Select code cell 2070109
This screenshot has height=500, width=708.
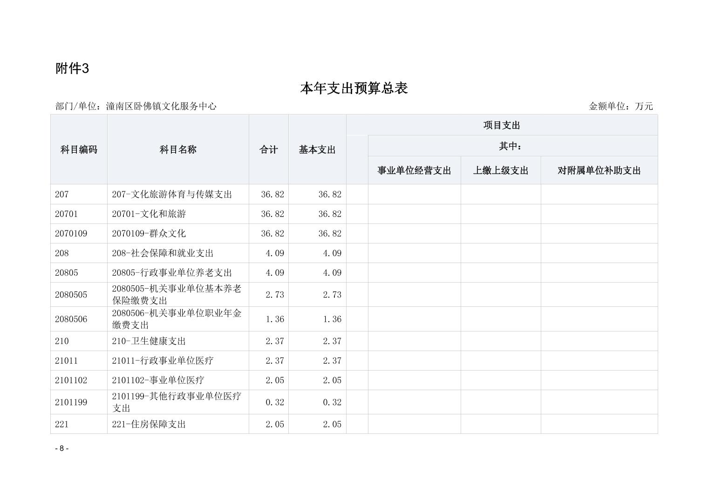[x=79, y=233]
